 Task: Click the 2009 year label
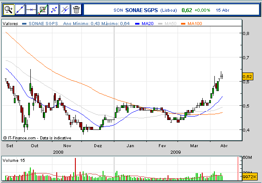click(x=176, y=152)
